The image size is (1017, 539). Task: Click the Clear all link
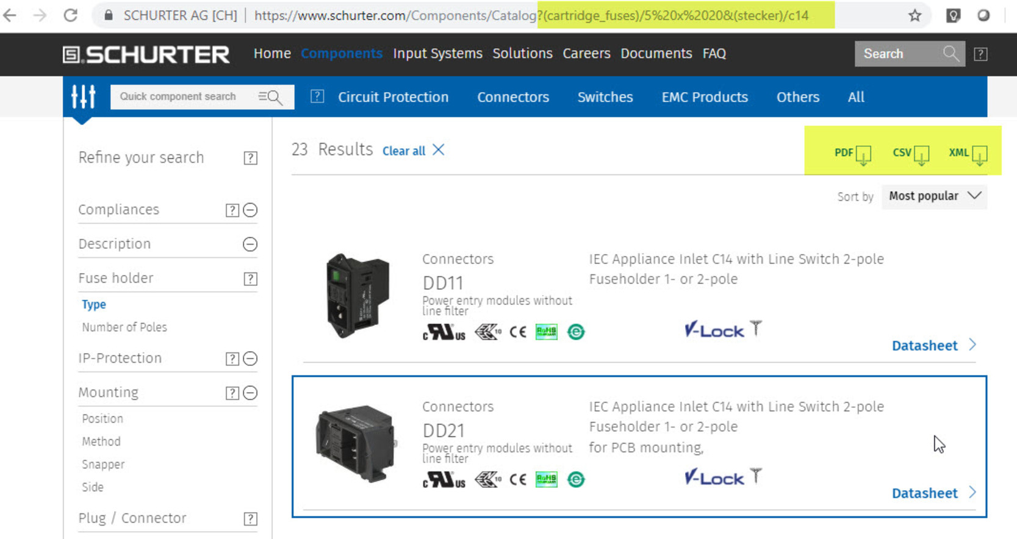pos(404,151)
